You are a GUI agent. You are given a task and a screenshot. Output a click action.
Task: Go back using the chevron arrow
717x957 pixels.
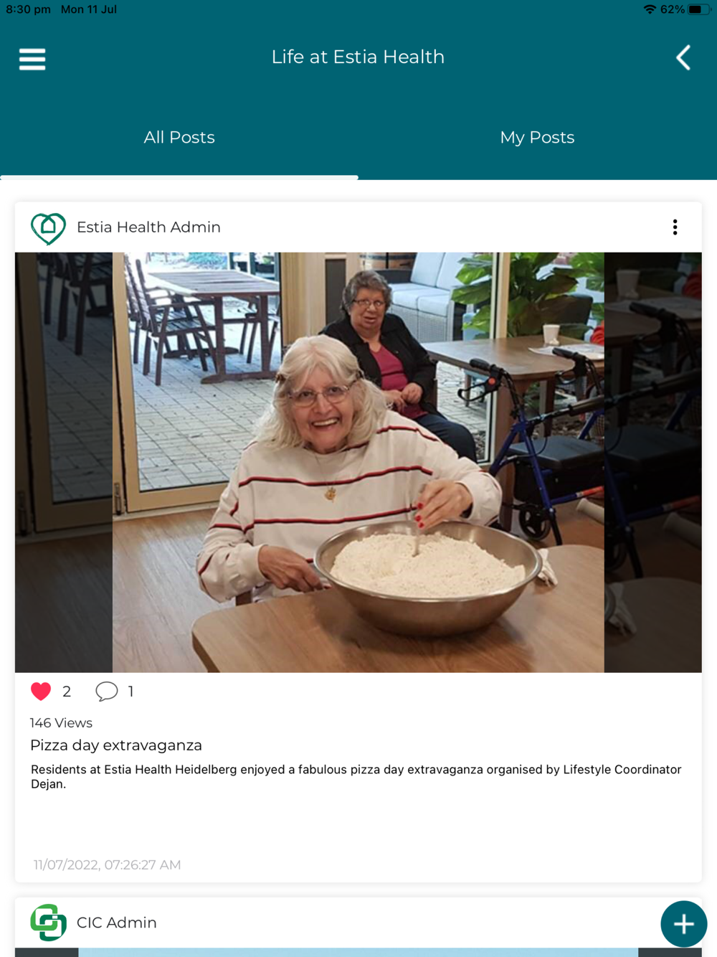click(683, 57)
